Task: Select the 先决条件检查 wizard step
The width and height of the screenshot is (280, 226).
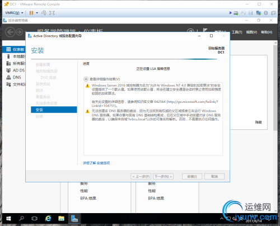Action: click(x=46, y=103)
